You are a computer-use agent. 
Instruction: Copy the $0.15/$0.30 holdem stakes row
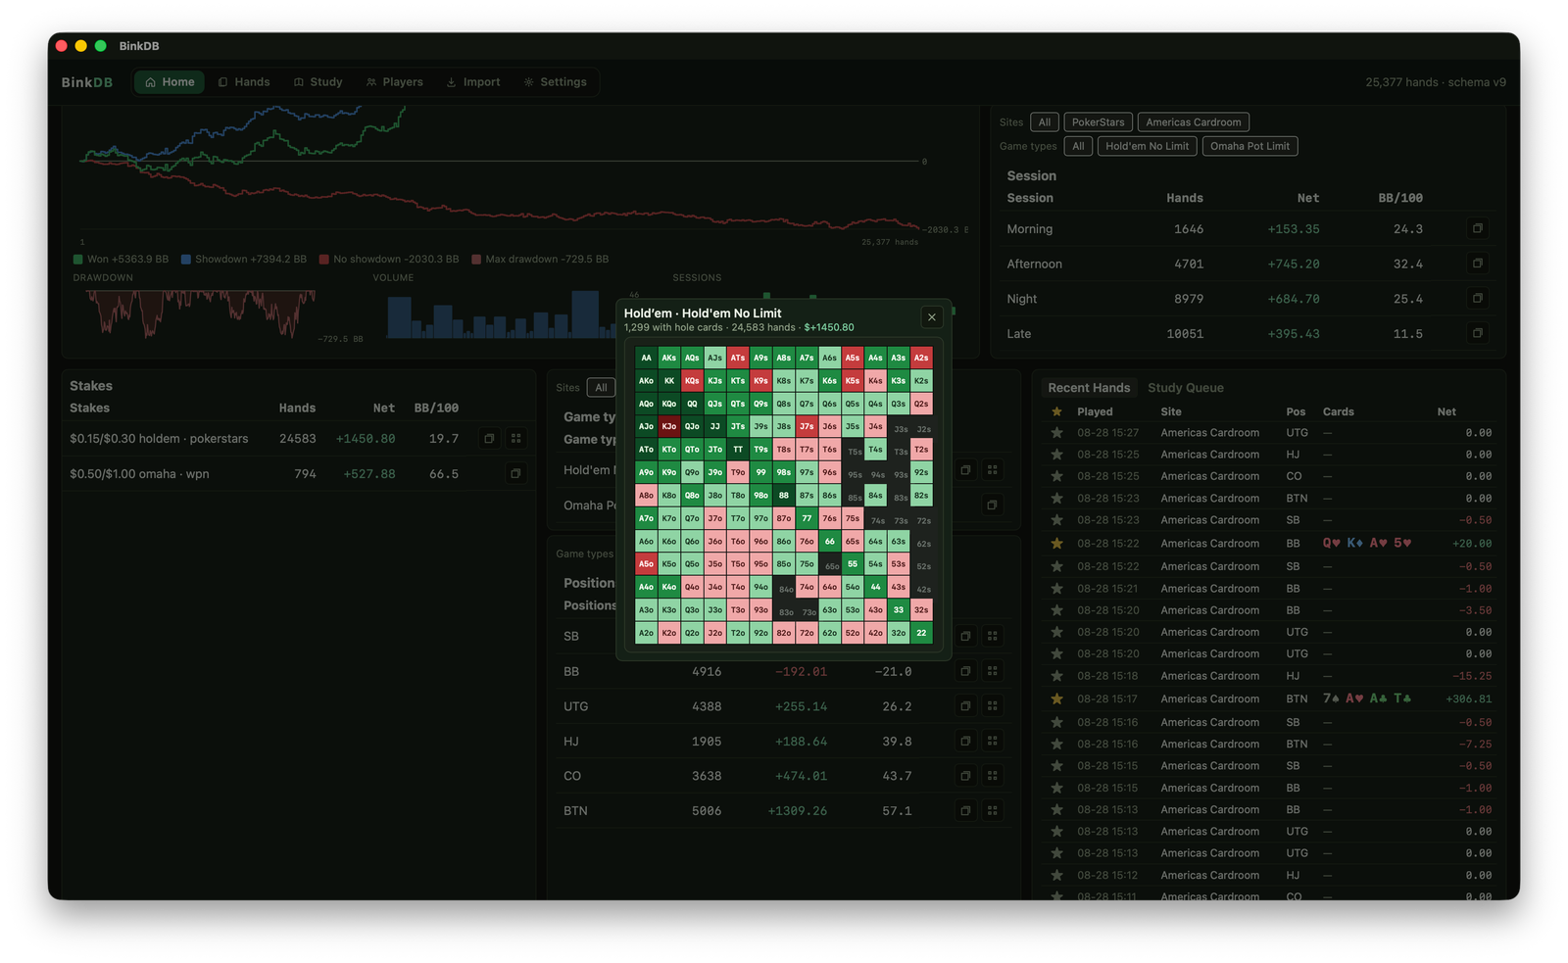[x=489, y=439]
